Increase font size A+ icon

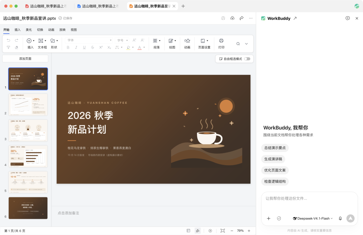click(134, 40)
